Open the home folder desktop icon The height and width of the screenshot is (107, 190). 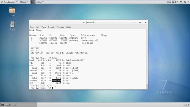point(12,12)
